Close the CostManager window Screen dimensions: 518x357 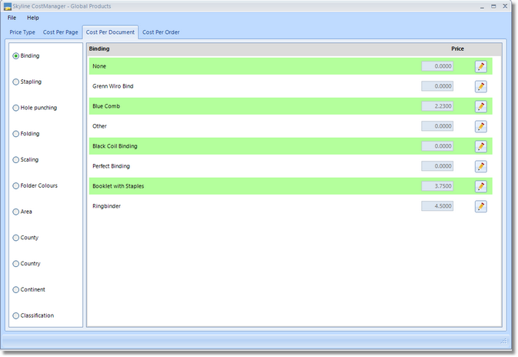(505, 6)
